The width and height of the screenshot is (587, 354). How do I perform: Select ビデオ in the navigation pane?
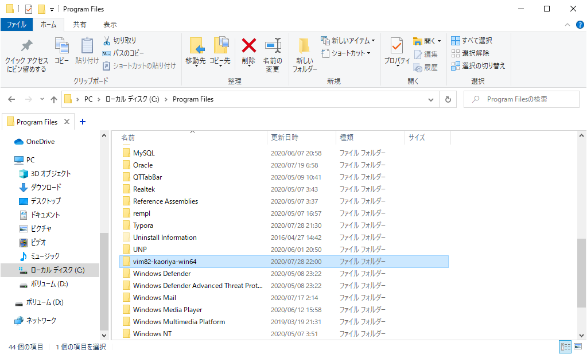click(33, 243)
